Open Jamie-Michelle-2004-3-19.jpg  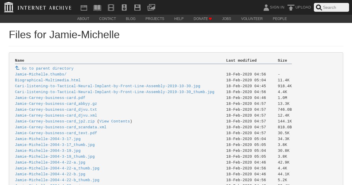coord(48,151)
